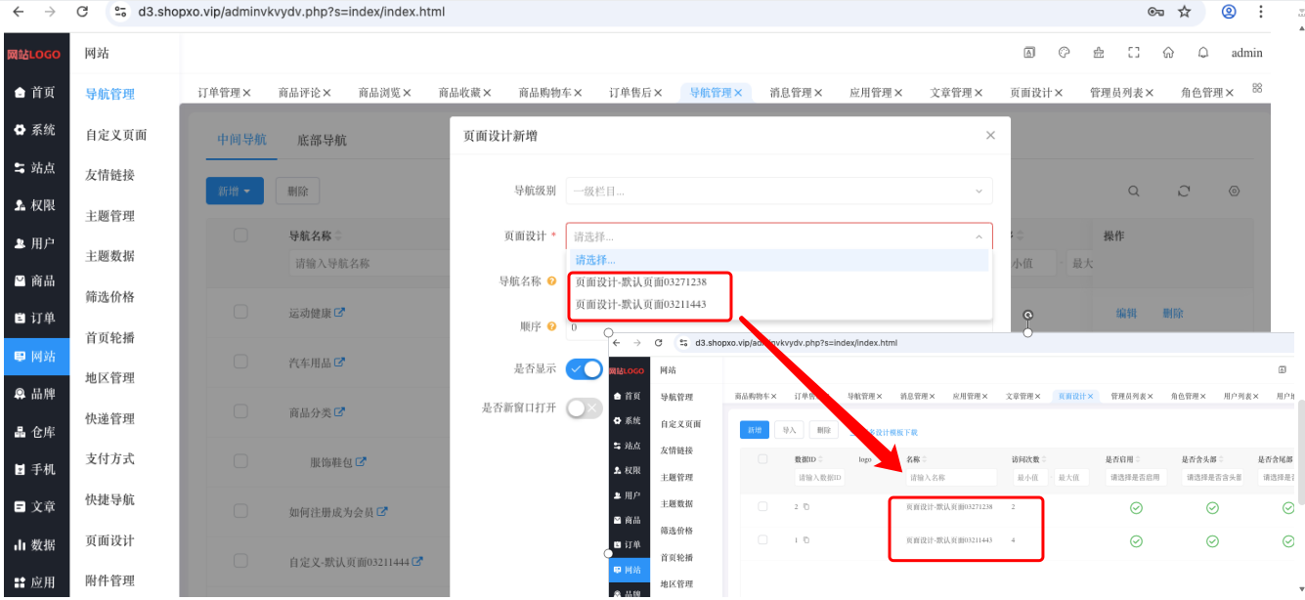This screenshot has width=1305, height=600.
Task: Open 自定义页面 in the side submenu
Action: coord(115,135)
